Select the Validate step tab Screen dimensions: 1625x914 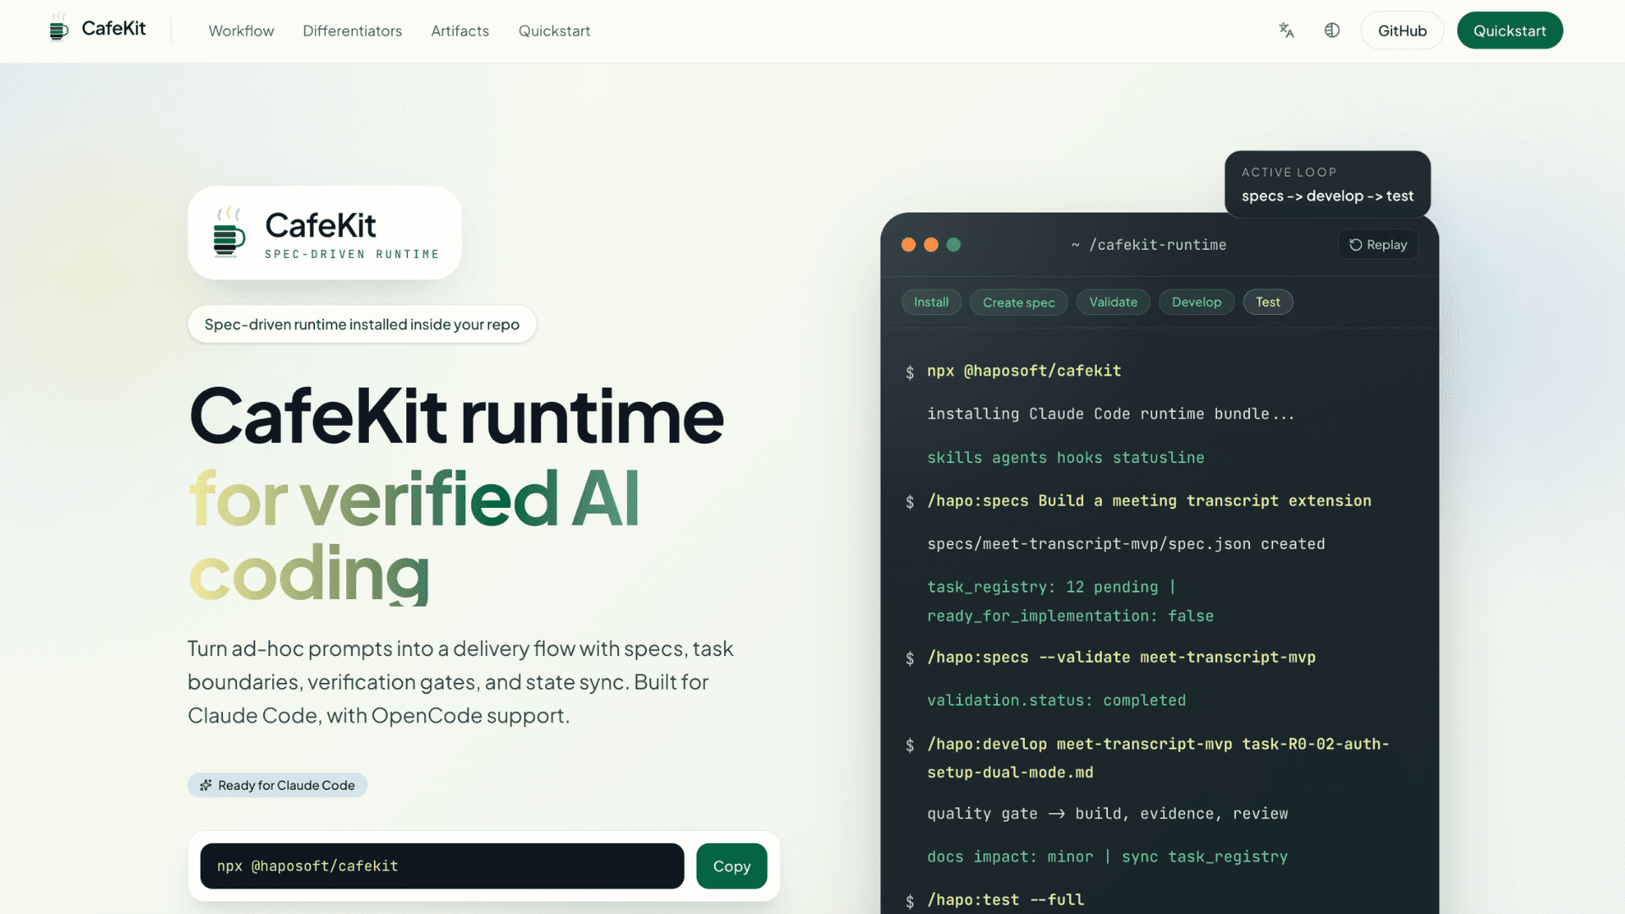pos(1113,302)
